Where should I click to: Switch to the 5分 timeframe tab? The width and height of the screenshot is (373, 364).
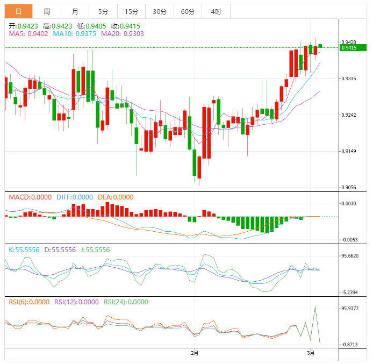(103, 11)
